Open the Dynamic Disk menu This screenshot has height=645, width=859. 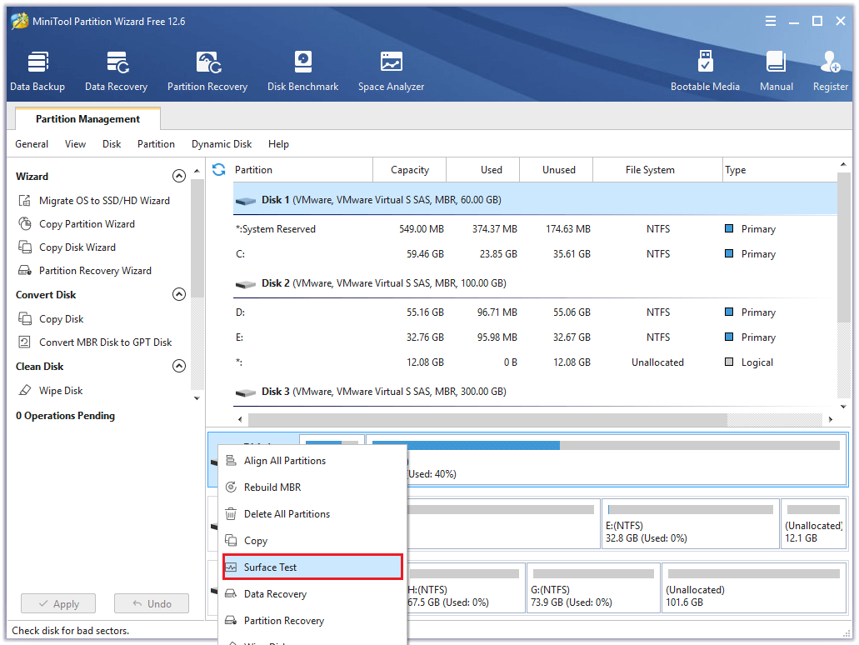(222, 144)
